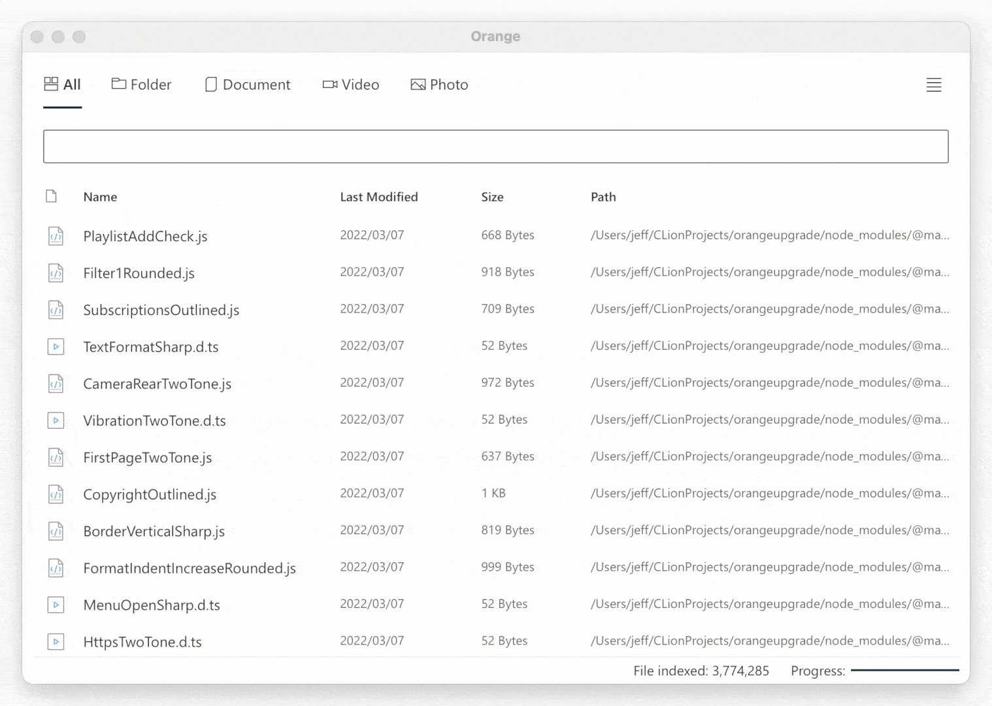Open the path of FormatIndentIncreaseRounded.js
This screenshot has height=706, width=992.
click(770, 567)
